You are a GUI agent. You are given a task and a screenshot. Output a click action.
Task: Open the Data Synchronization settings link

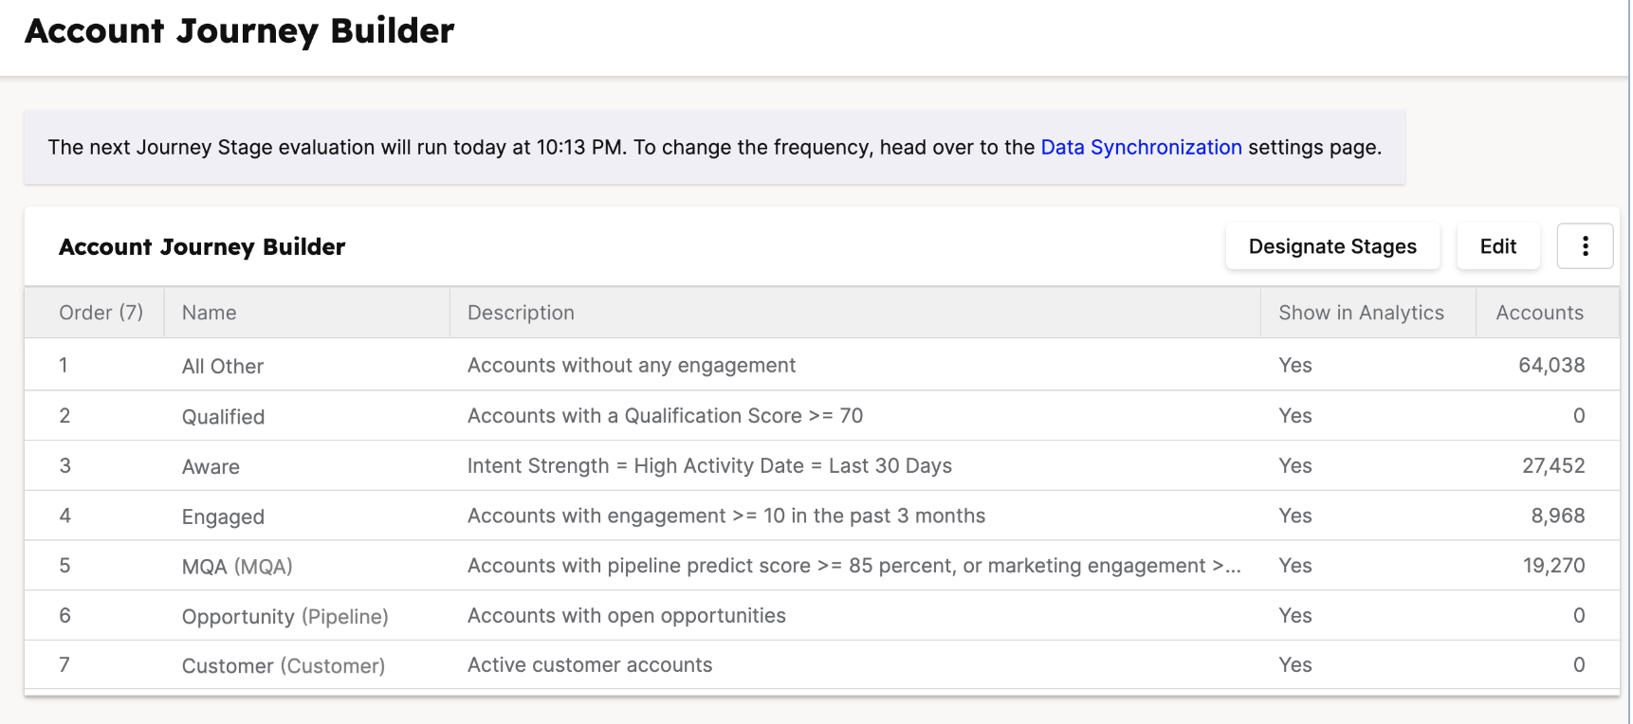click(x=1141, y=147)
